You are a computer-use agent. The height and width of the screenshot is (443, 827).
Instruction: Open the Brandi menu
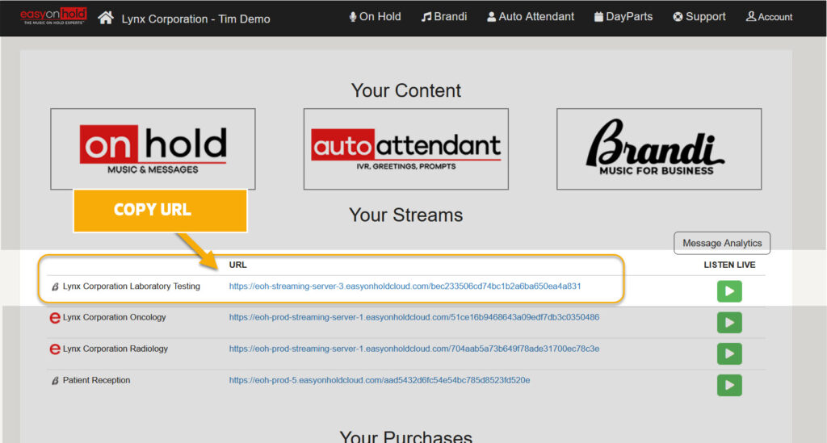(444, 17)
